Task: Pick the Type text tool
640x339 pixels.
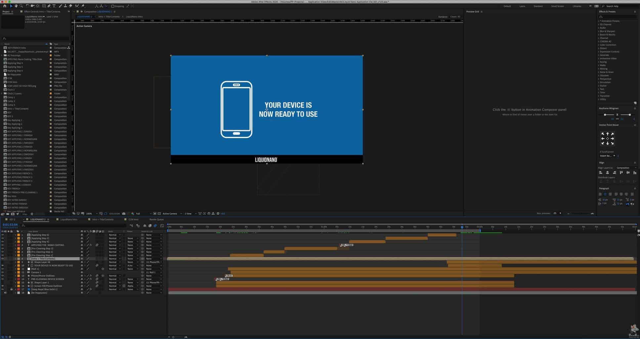Action: click(x=54, y=6)
